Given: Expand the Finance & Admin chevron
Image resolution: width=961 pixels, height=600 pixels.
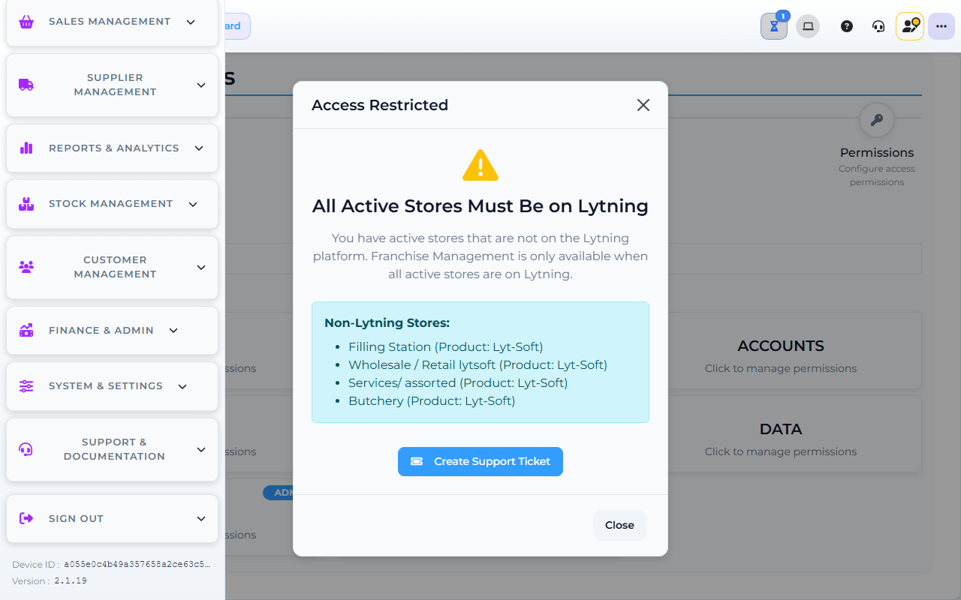Looking at the screenshot, I should (173, 330).
